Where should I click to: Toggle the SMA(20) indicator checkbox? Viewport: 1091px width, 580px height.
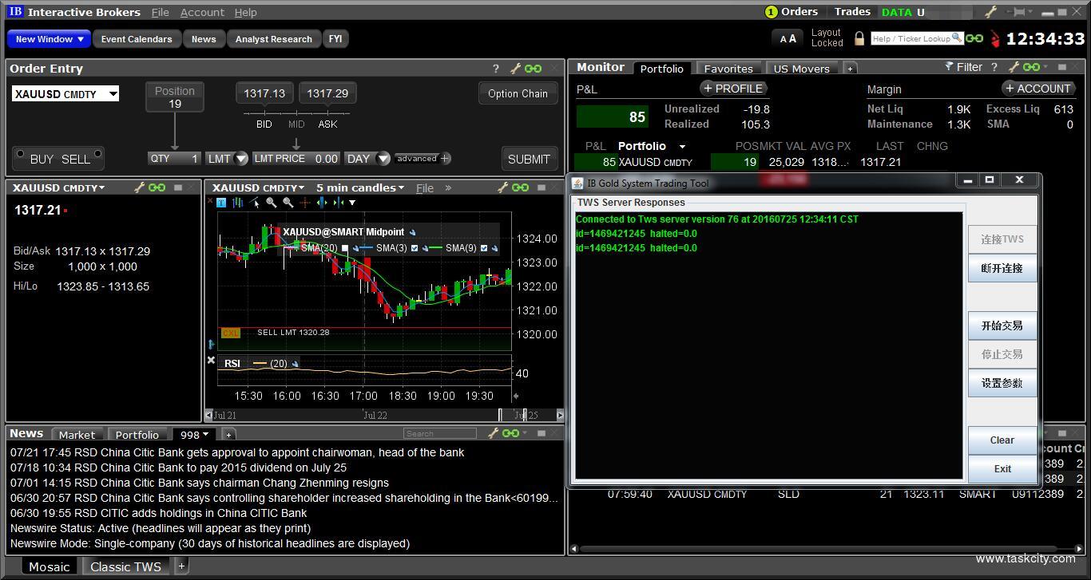[345, 248]
